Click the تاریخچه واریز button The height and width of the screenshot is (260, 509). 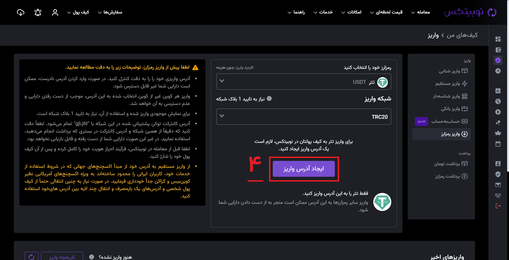pos(62,257)
